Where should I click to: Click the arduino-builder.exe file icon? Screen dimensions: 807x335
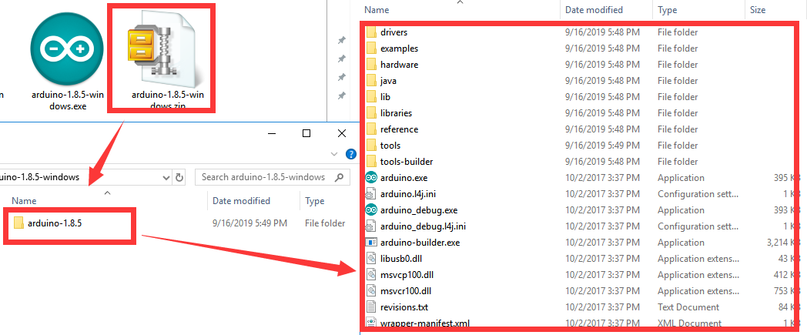tap(372, 243)
